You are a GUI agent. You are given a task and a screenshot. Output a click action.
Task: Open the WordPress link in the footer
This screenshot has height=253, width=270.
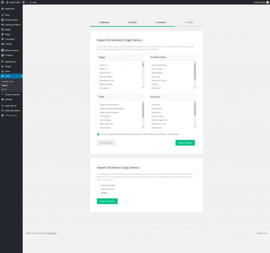pos(52,233)
